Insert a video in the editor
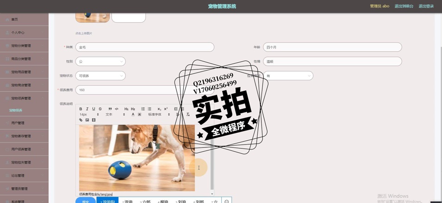The height and width of the screenshot is (203, 442). coord(93,120)
